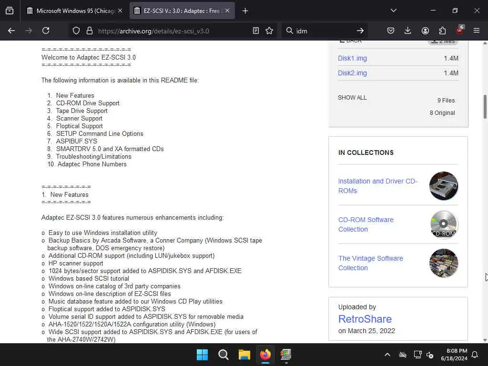Click the muted volume tray icon
Viewport: 488px width, 366px height.
click(x=430, y=355)
